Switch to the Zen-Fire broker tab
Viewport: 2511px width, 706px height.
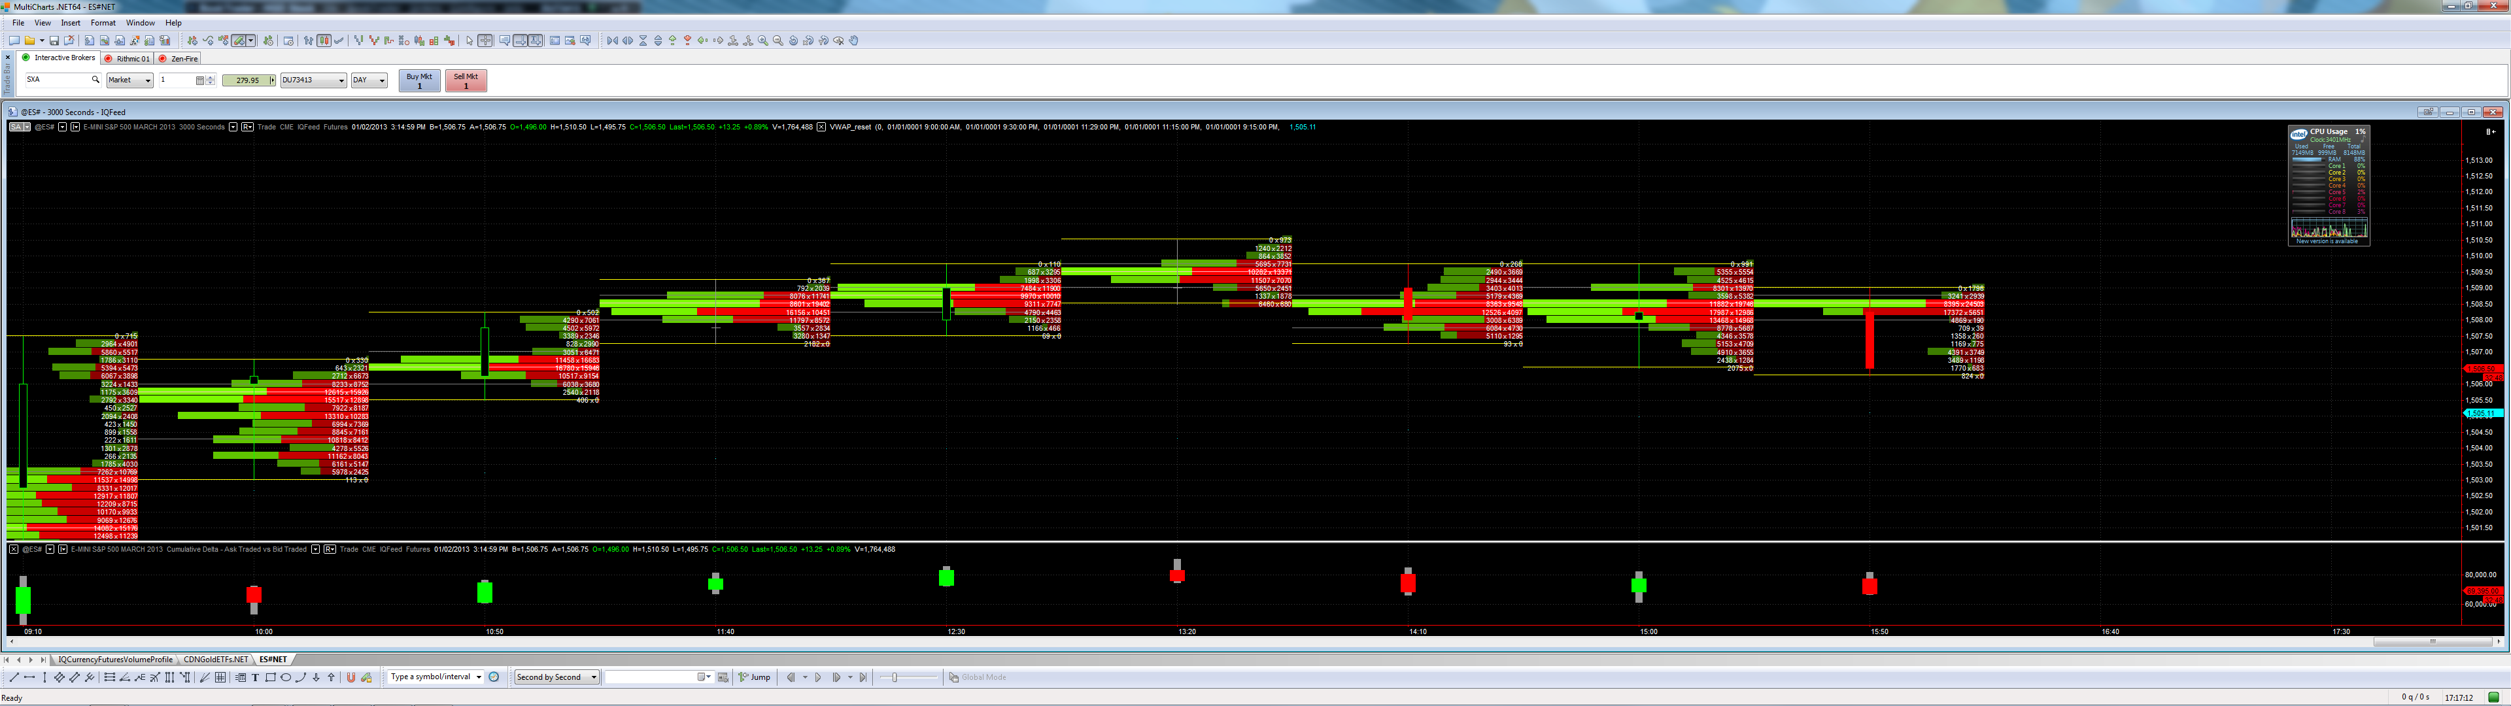pyautogui.click(x=179, y=59)
